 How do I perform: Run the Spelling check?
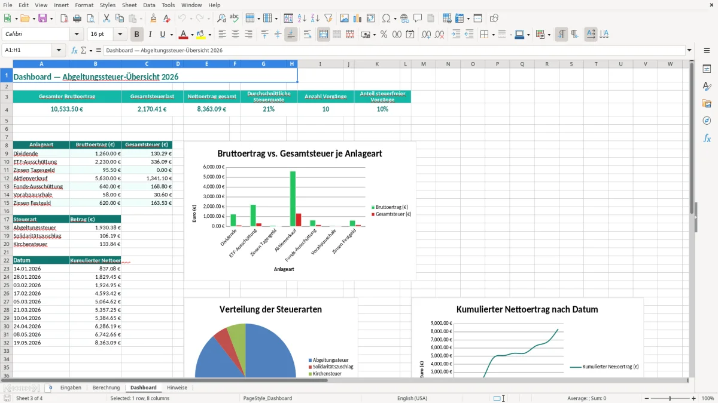(235, 19)
